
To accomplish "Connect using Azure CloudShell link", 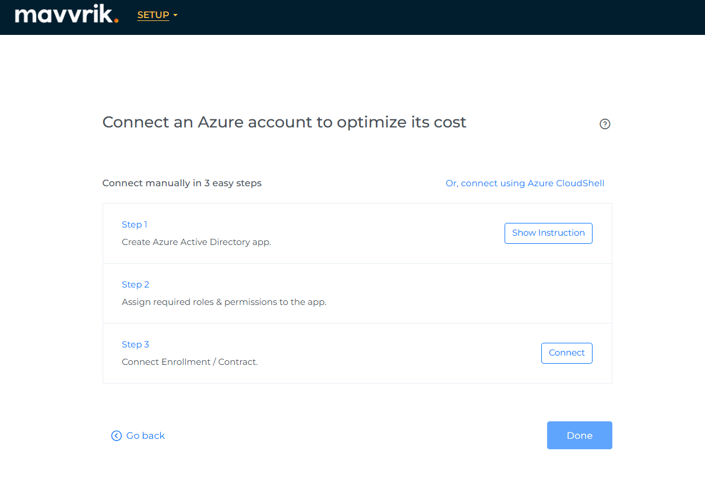I will tap(524, 183).
